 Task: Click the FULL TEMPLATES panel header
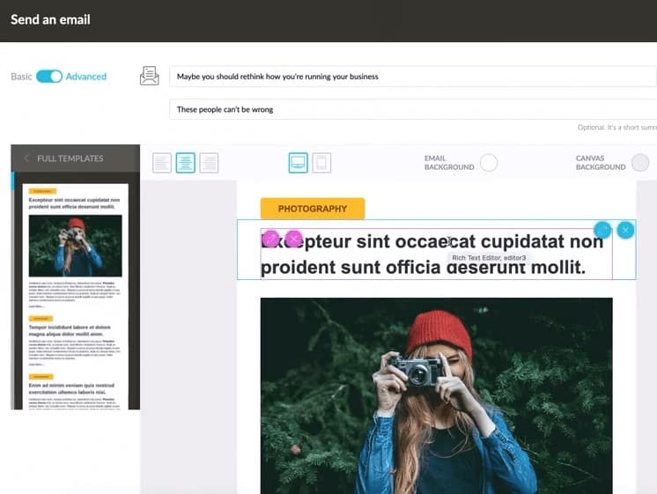click(76, 158)
